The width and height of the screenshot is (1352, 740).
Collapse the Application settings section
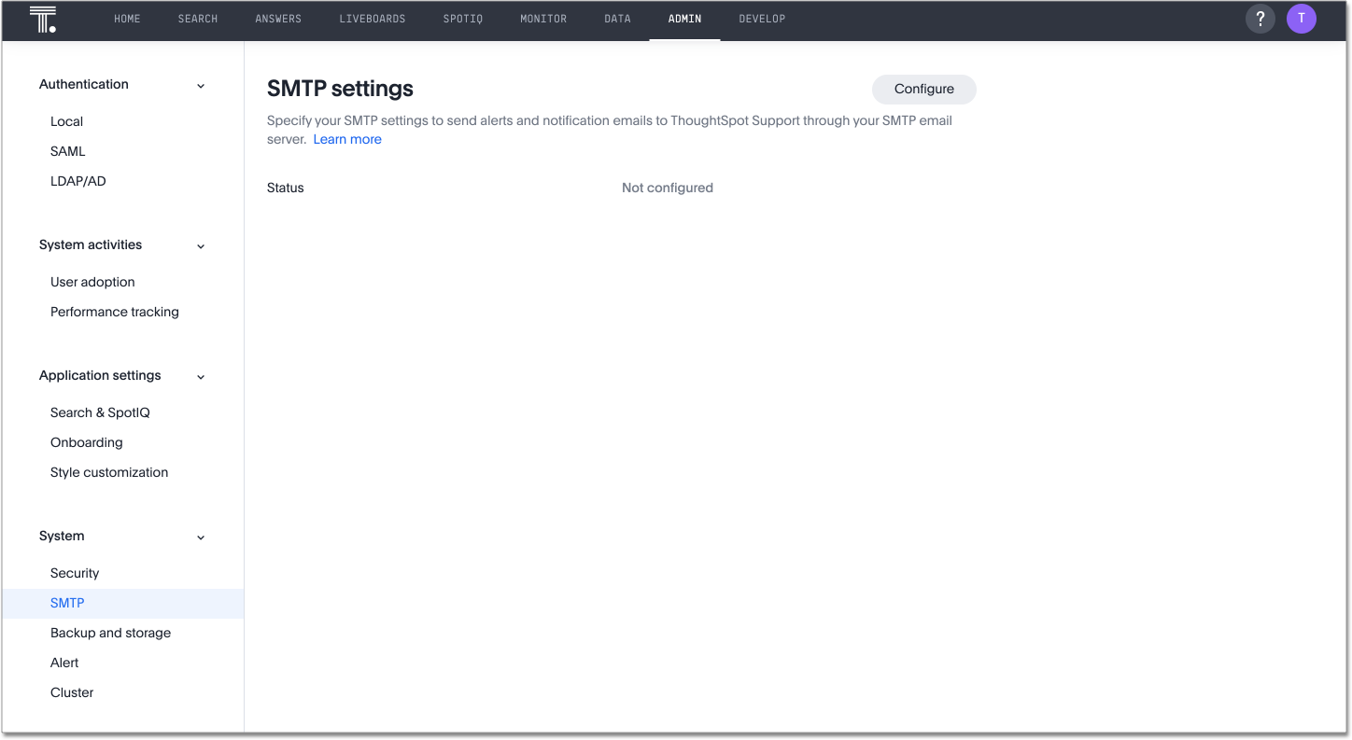coord(200,376)
